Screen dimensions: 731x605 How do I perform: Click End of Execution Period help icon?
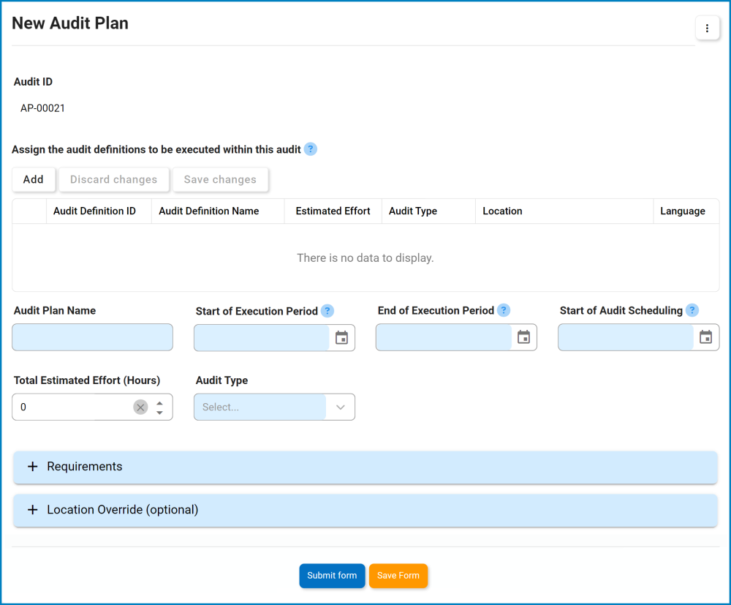tap(504, 310)
